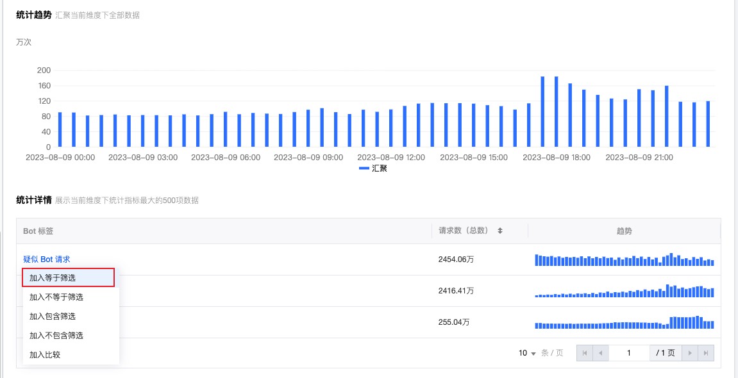Open the 疑似 Bot 请求 link
The width and height of the screenshot is (738, 378).
[46, 259]
